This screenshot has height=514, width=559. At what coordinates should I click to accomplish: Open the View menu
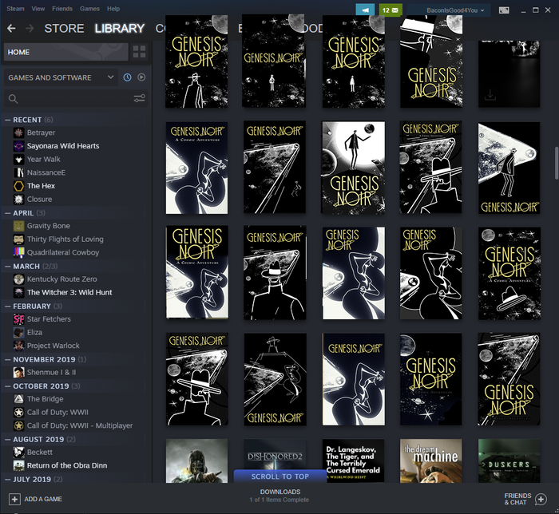38,9
